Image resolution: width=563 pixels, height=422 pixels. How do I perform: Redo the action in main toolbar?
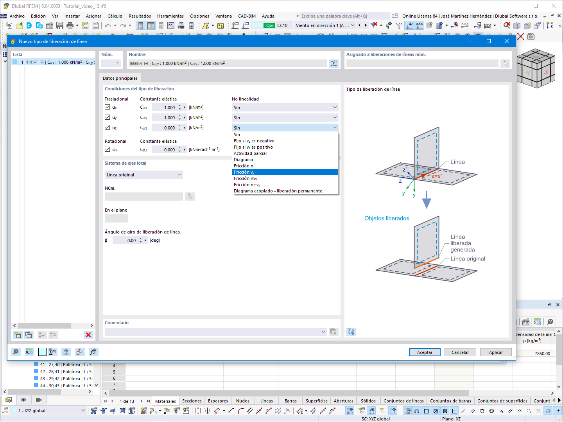point(123,25)
